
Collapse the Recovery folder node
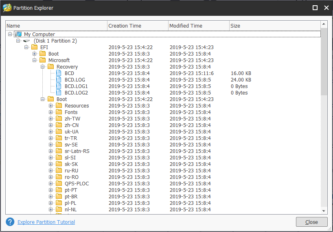42,67
